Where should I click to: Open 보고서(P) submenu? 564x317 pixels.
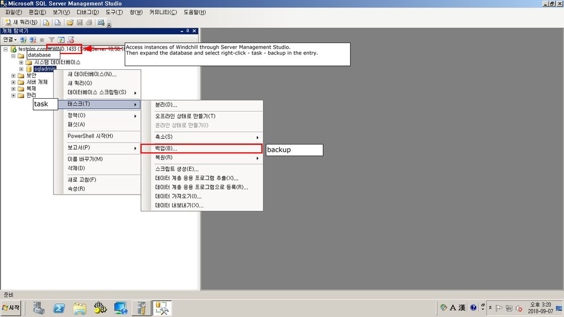tap(97, 147)
